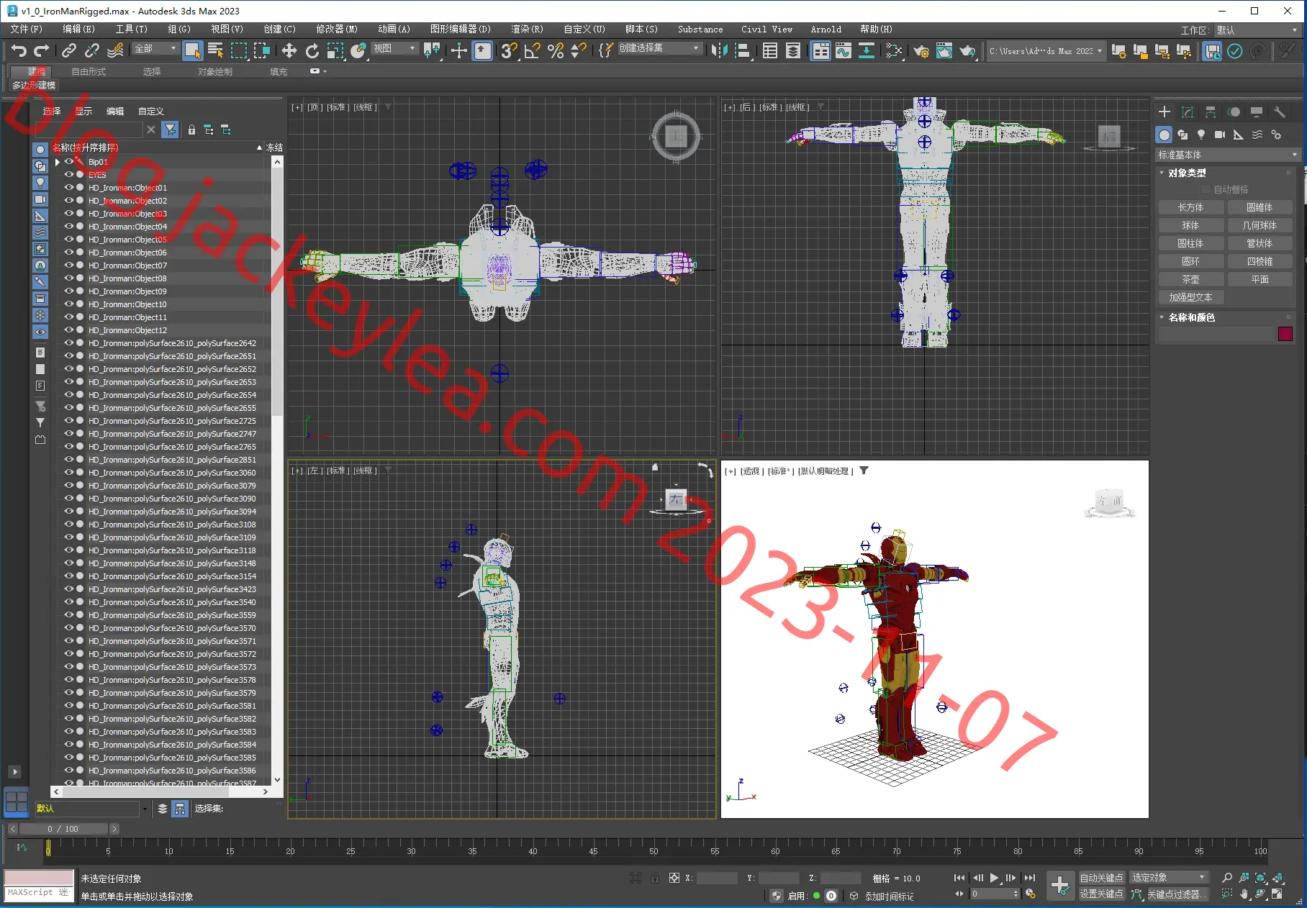Screen dimensions: 1307x908
Task: Play the animation
Action: click(x=994, y=878)
